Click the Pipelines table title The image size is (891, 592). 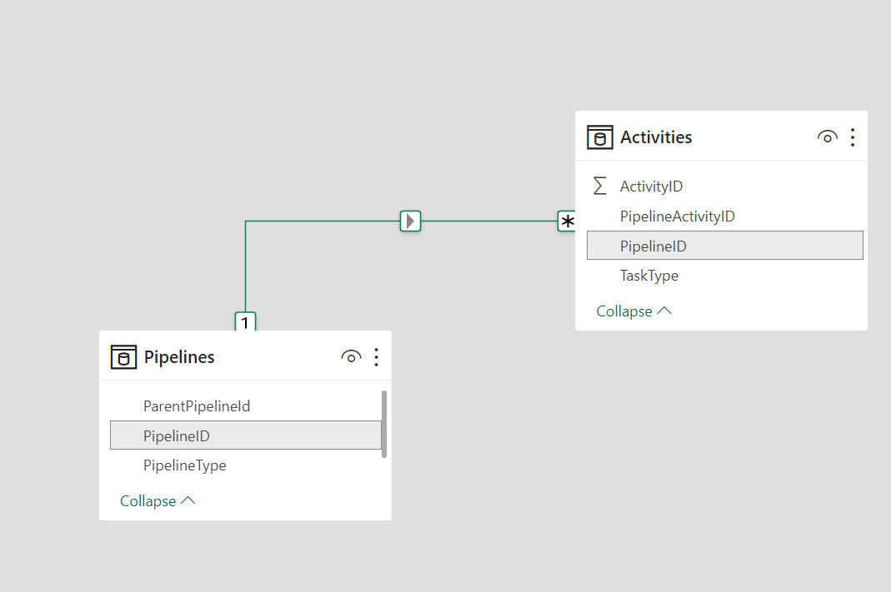[x=179, y=357]
